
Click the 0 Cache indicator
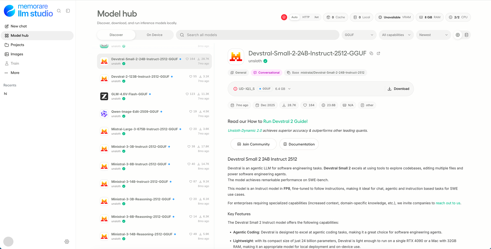click(x=336, y=17)
